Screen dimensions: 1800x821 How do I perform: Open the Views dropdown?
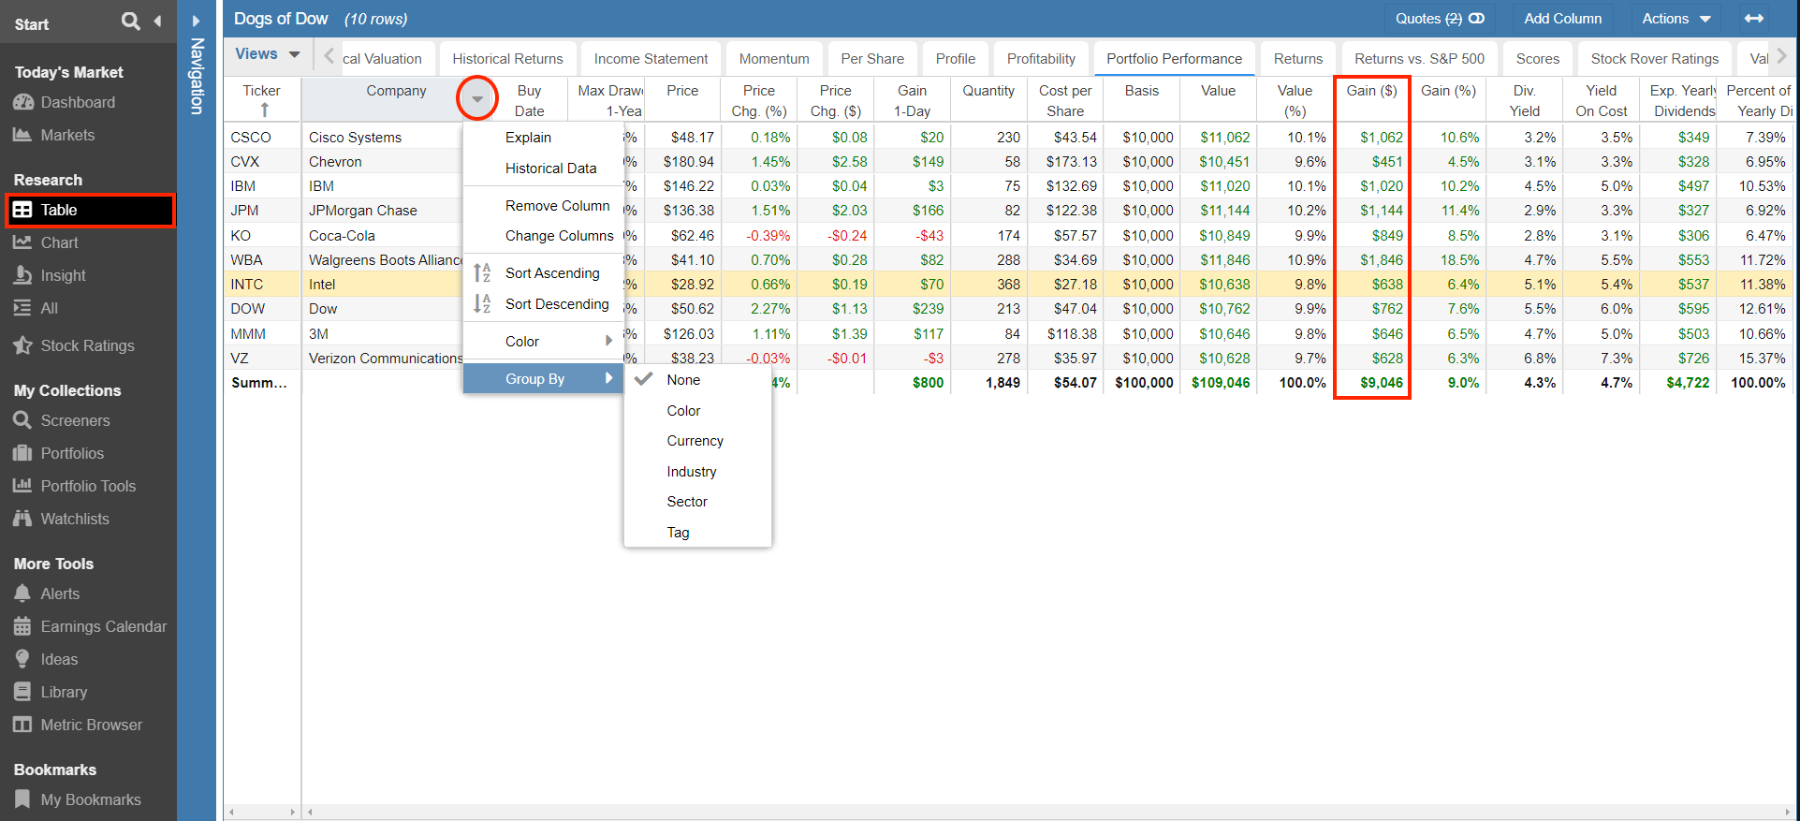click(268, 54)
